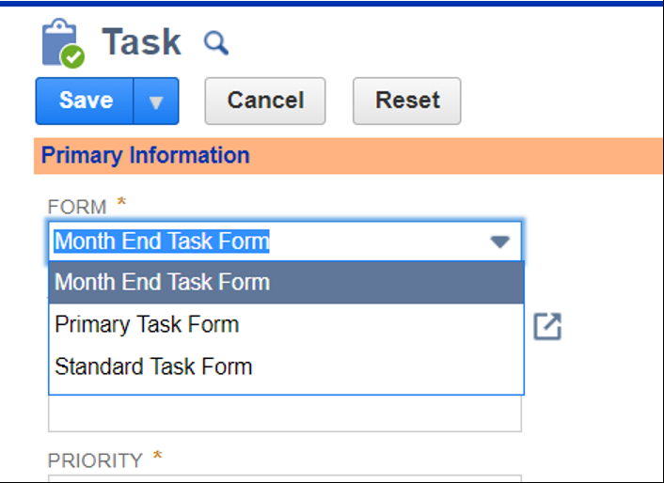The image size is (664, 483).
Task: Focus the text field below the dropdown list
Action: point(285,413)
